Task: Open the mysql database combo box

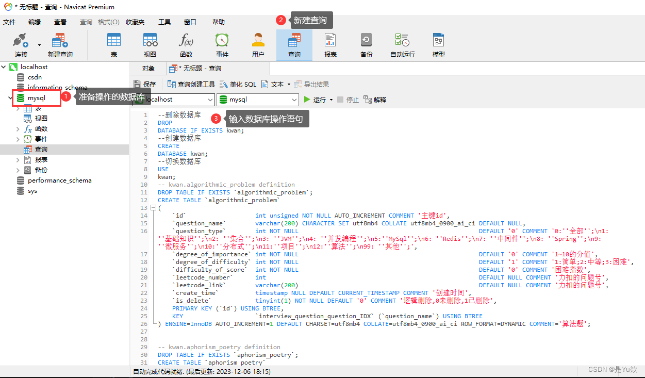Action: 258,100
